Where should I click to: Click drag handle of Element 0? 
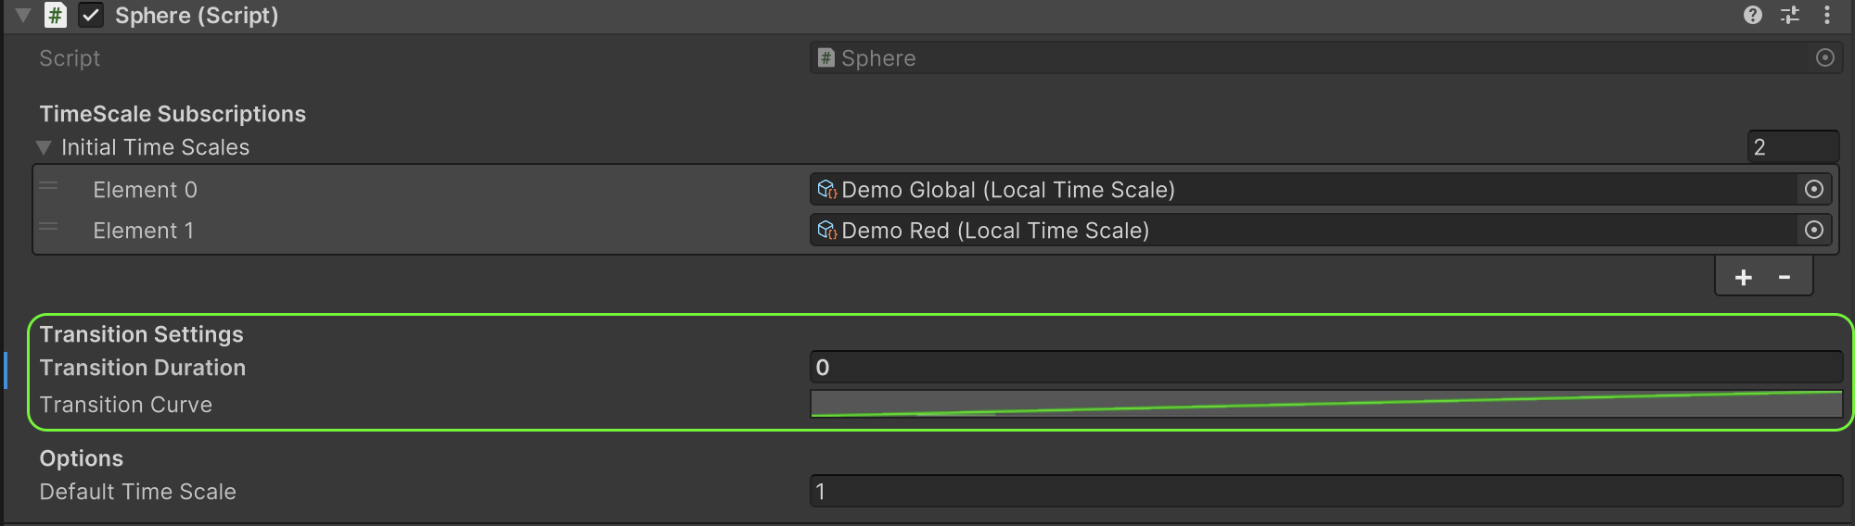[49, 187]
